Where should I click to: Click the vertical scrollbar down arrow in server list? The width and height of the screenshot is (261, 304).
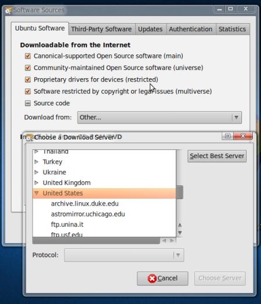180,233
